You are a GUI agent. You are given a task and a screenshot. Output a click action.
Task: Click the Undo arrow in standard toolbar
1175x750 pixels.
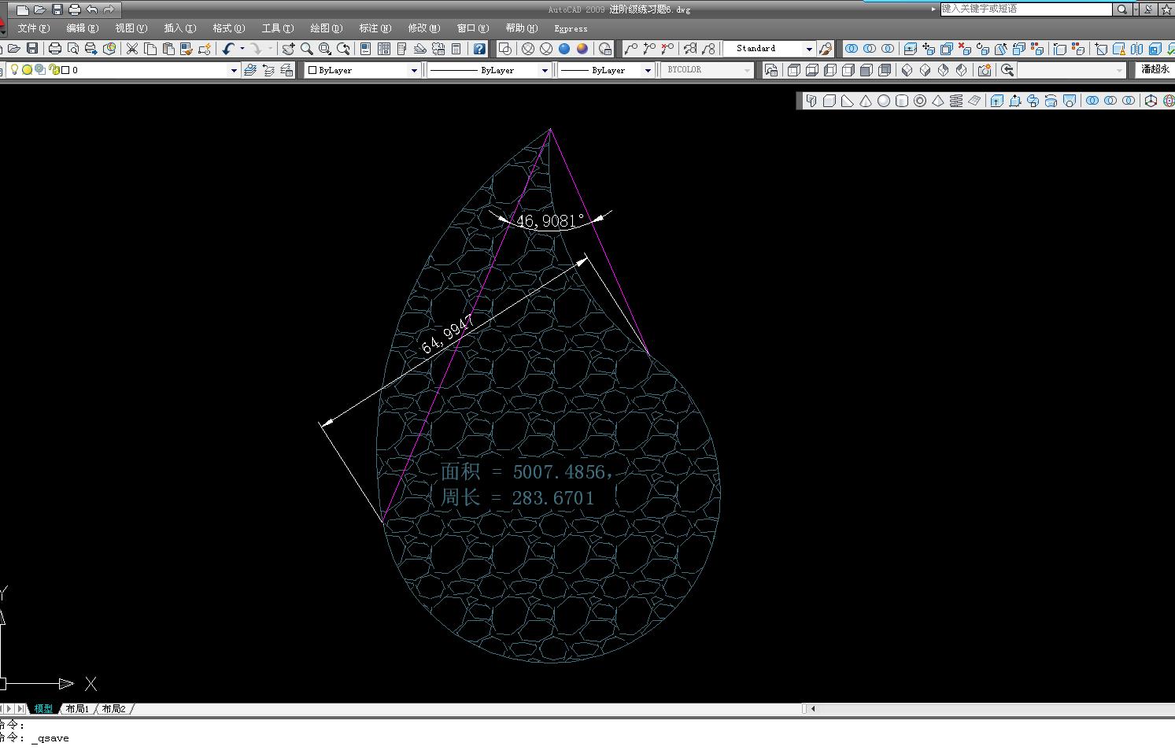click(228, 49)
